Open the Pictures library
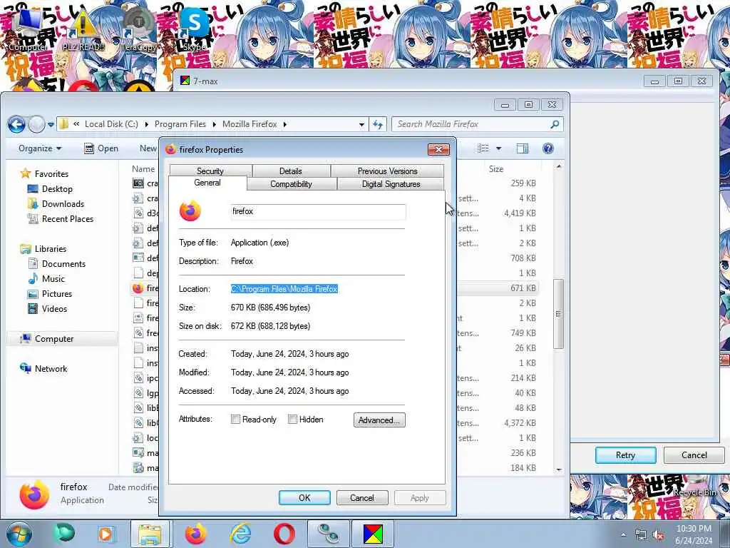The height and width of the screenshot is (548, 730). 50,293
